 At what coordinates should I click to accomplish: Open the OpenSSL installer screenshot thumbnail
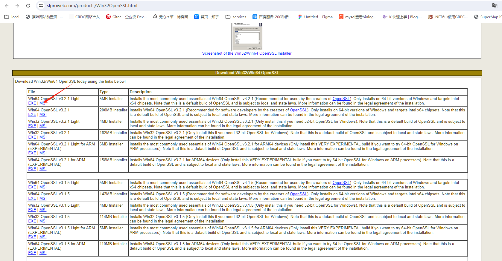247,36
